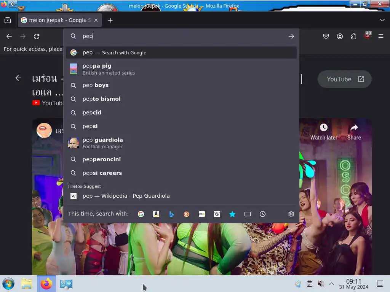Open the Windows-style Start button

pyautogui.click(x=8, y=284)
